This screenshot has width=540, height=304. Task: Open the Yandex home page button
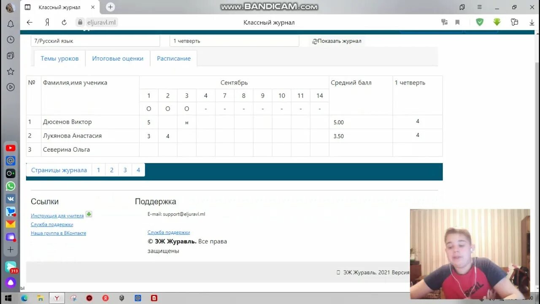coord(47,22)
